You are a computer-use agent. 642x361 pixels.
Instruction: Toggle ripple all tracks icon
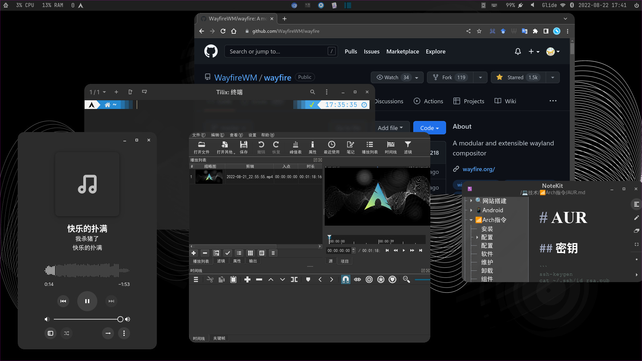point(381,279)
